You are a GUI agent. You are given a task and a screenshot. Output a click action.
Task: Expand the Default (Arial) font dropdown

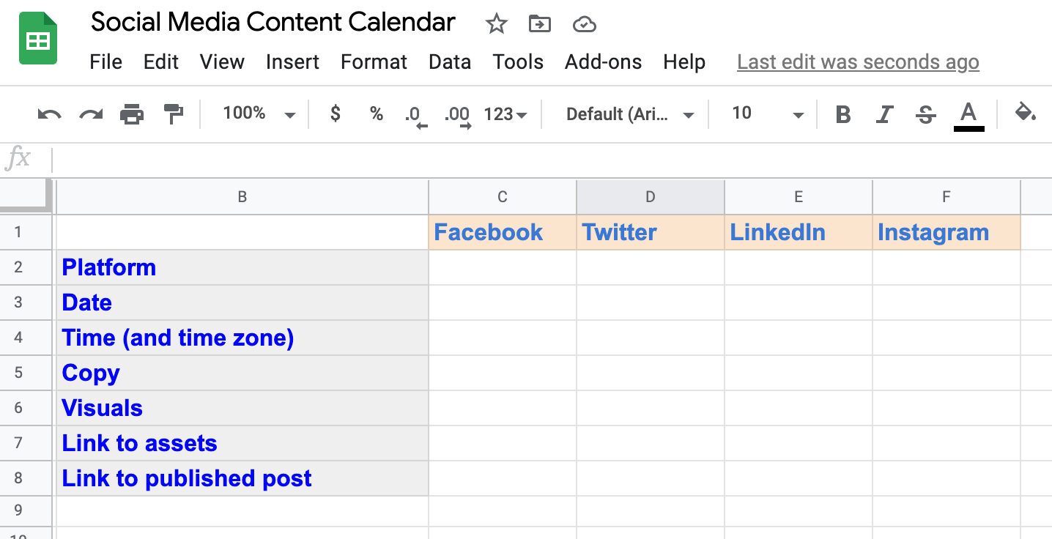(629, 114)
